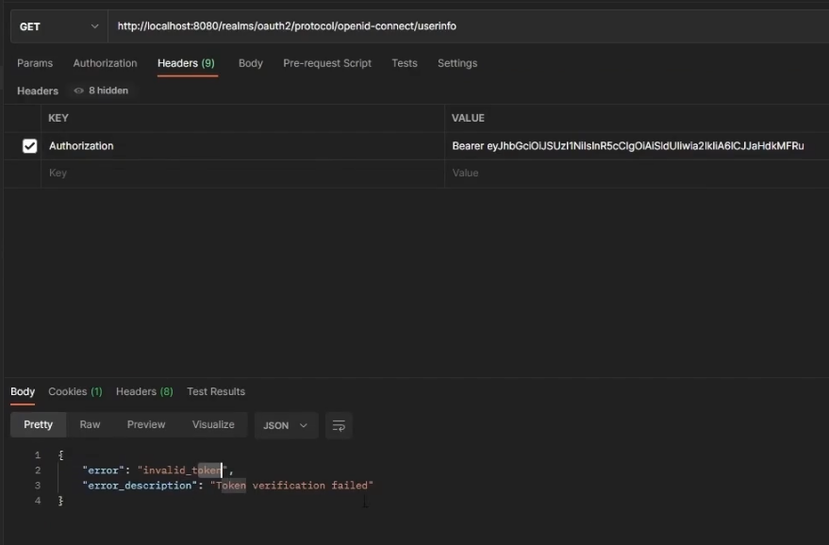The image size is (829, 545).
Task: Select the request Body tab
Action: click(250, 63)
